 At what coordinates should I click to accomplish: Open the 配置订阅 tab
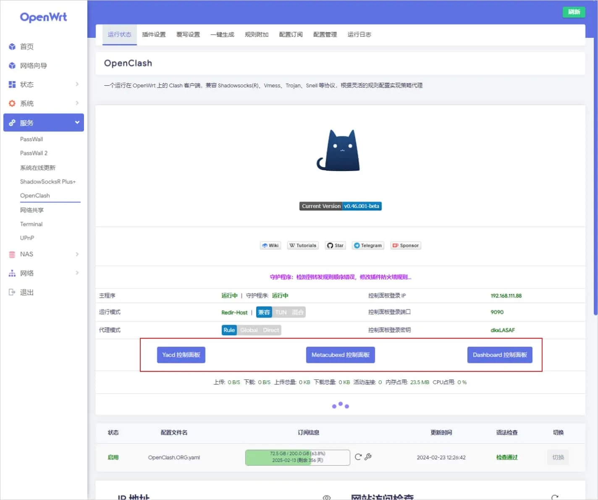[x=291, y=34]
